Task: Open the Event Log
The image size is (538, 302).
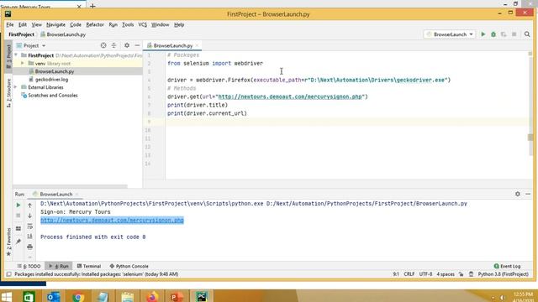Action: pos(507,266)
